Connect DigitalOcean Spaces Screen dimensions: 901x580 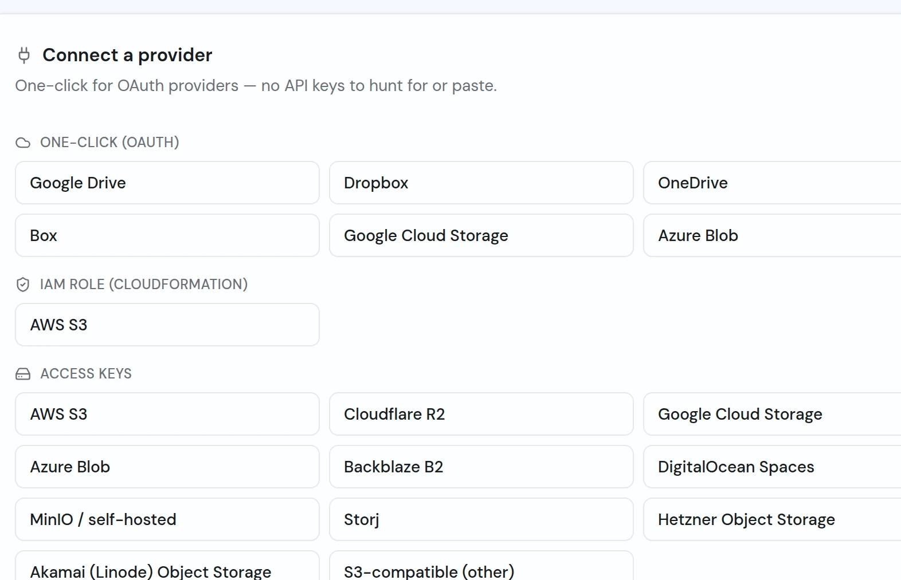click(x=772, y=467)
